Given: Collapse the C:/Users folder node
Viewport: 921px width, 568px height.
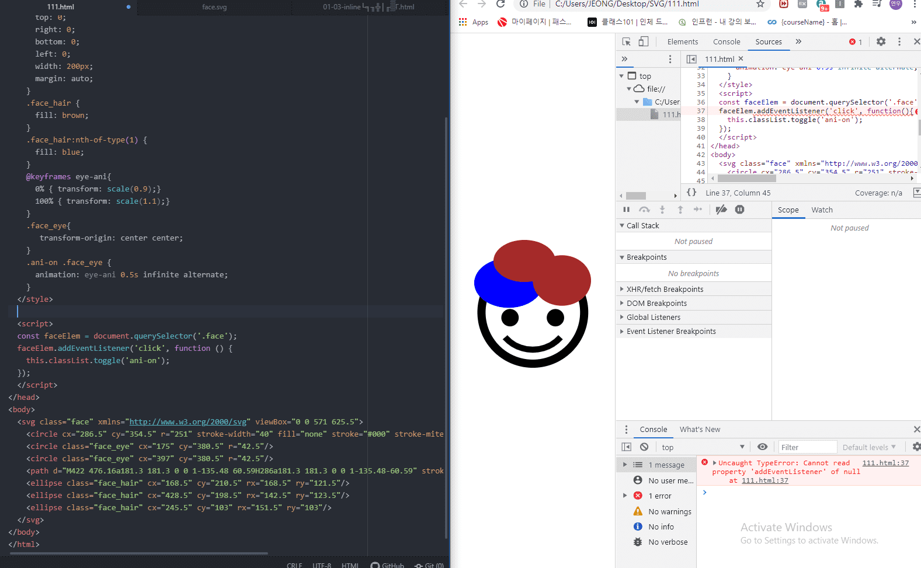Looking at the screenshot, I should click(637, 102).
